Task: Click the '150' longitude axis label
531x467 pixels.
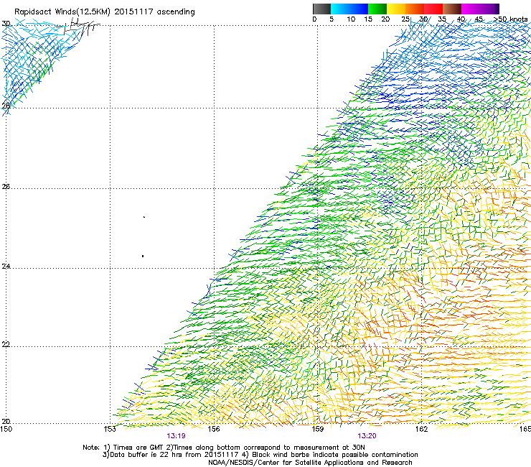Action: pyautogui.click(x=6, y=429)
